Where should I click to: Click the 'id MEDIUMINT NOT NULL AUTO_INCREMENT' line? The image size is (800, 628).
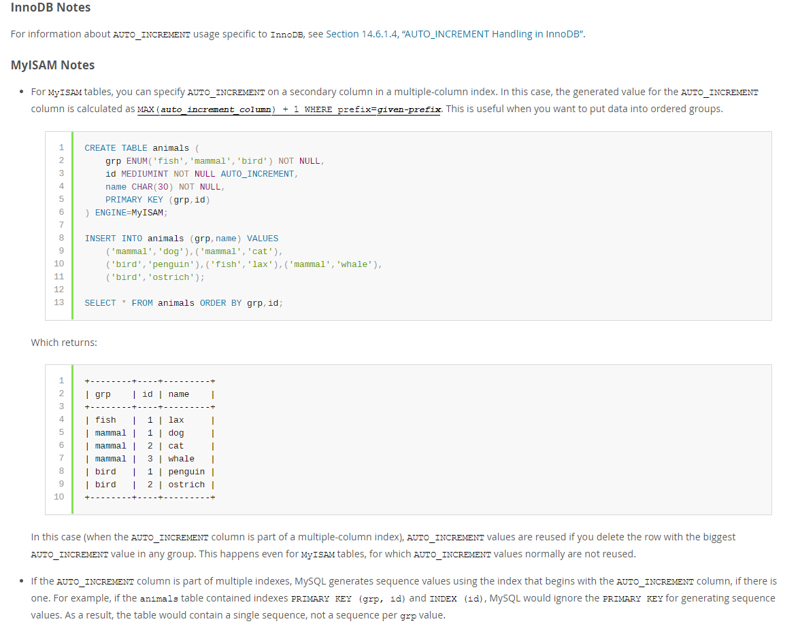[201, 174]
